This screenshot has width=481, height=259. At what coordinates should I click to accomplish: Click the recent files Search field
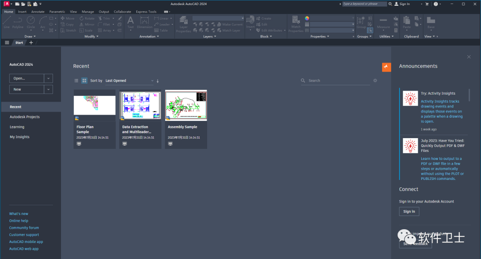(335, 80)
